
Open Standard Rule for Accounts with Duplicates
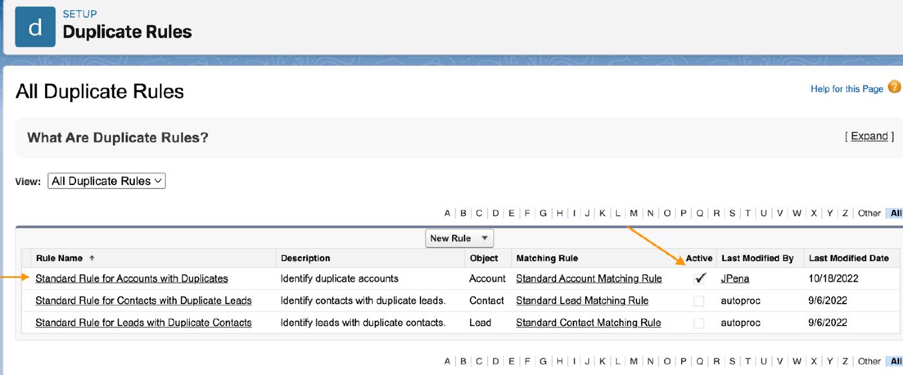[x=132, y=279]
